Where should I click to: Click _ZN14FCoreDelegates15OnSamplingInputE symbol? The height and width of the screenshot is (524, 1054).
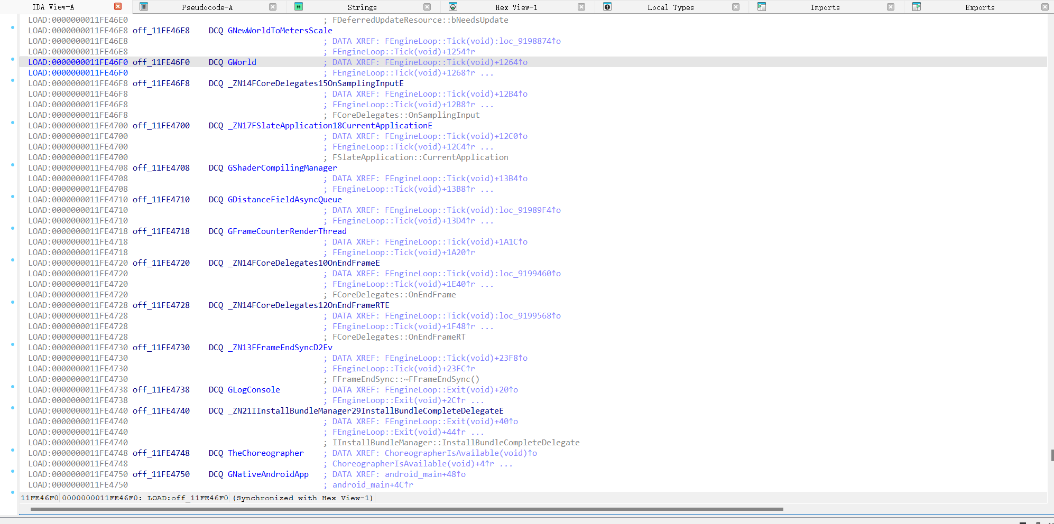316,83
